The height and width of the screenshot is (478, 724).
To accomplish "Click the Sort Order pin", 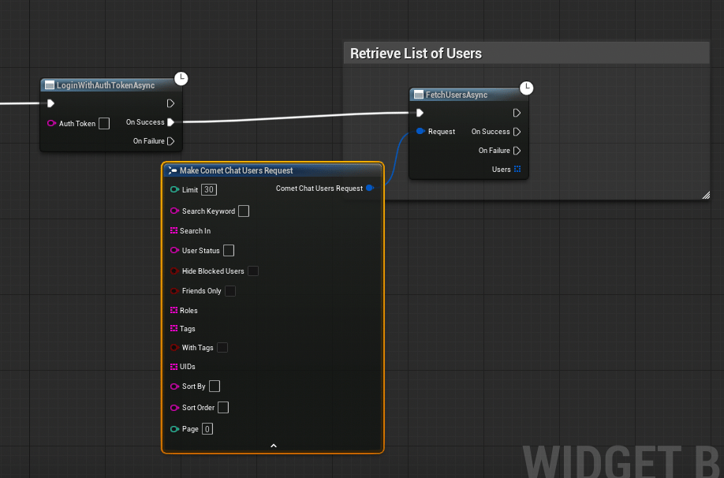I will click(174, 407).
